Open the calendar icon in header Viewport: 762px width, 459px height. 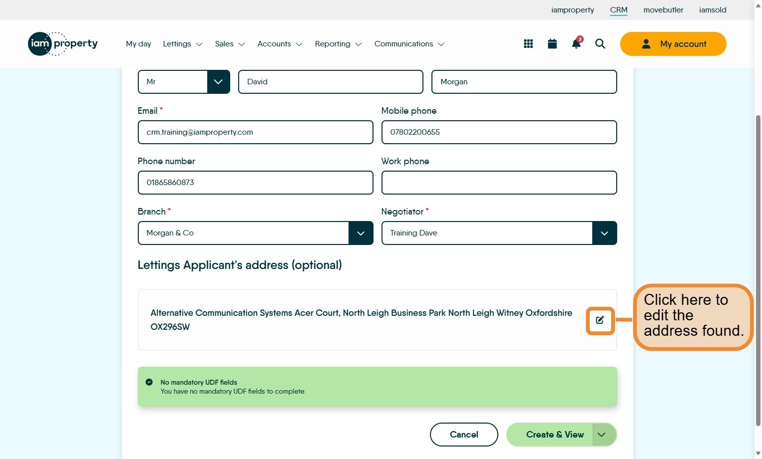[x=552, y=44]
